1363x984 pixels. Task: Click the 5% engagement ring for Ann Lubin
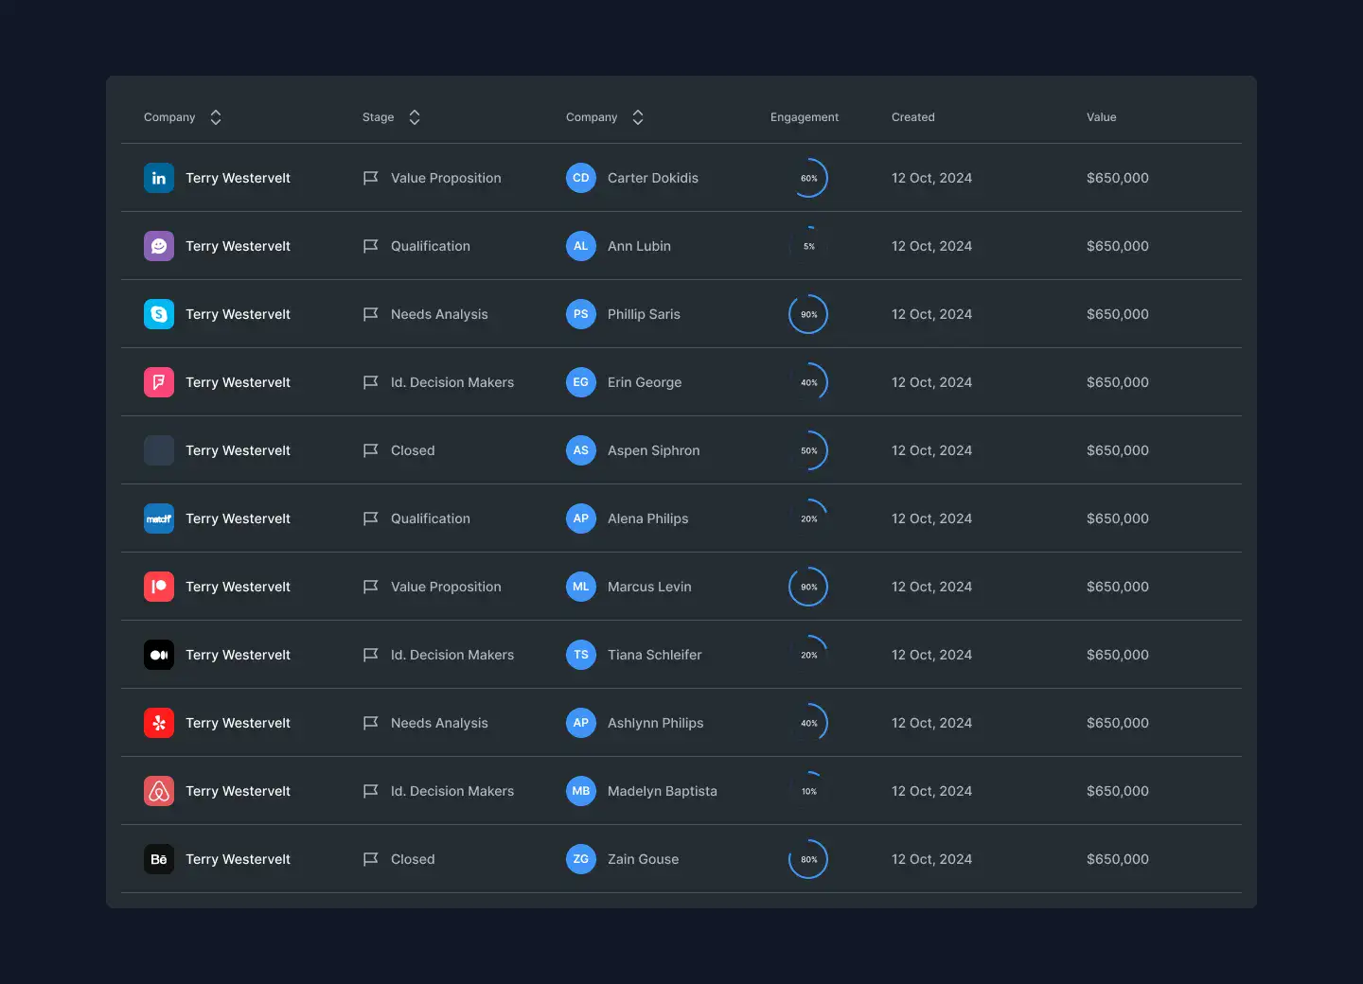808,246
